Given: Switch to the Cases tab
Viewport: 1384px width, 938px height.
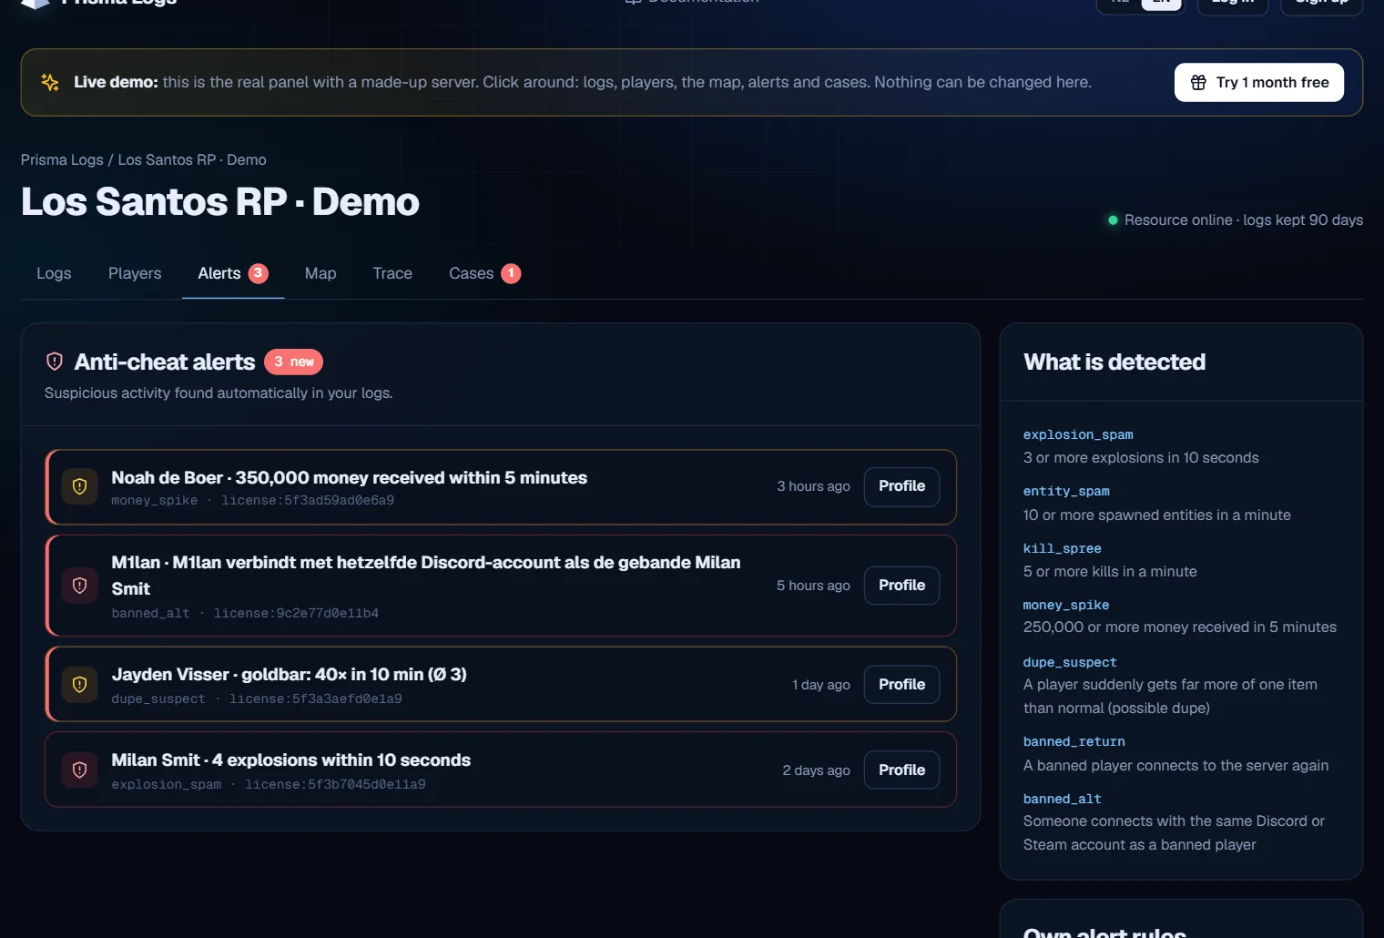Looking at the screenshot, I should (x=484, y=273).
